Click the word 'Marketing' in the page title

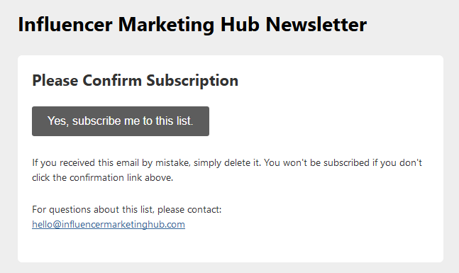[166, 25]
